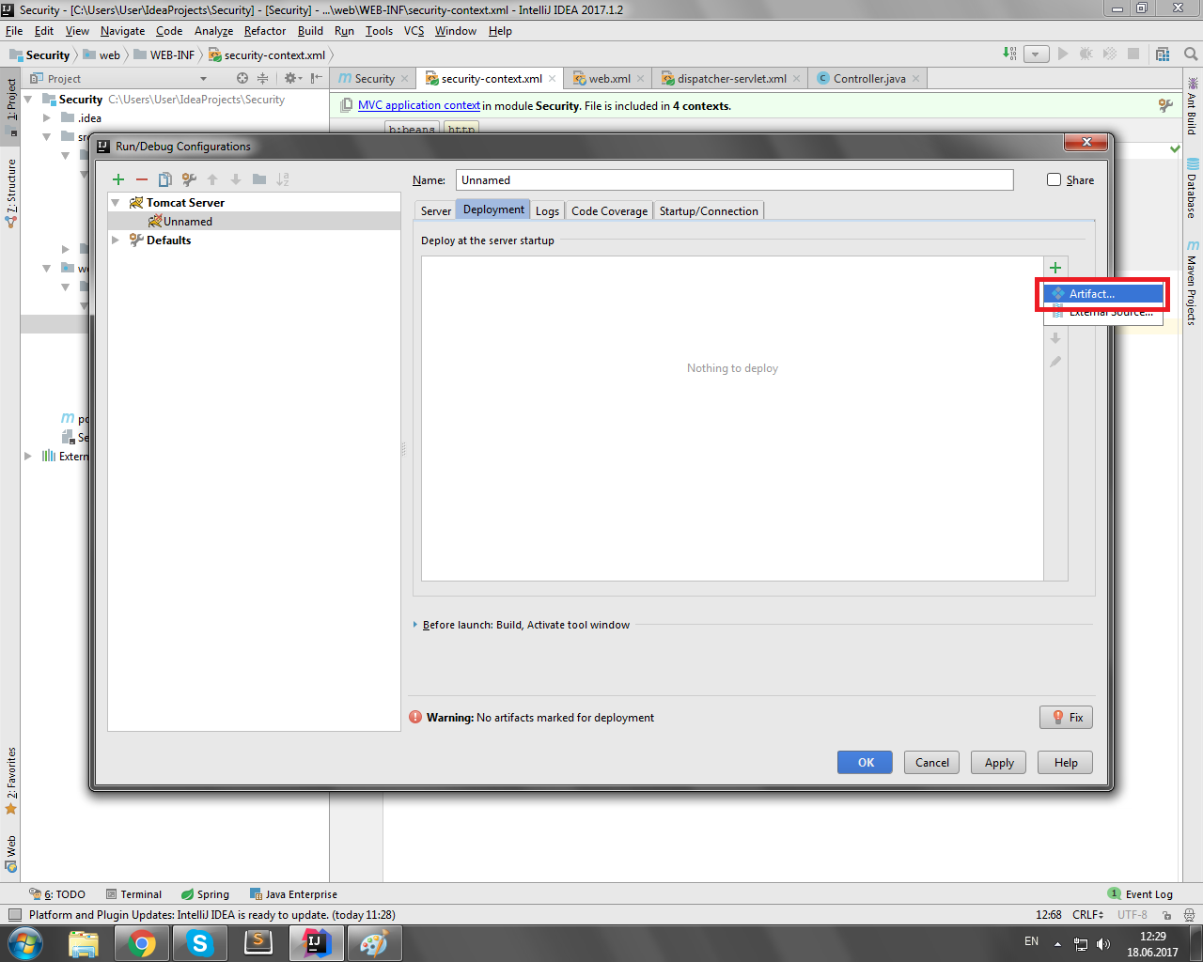Click Fix button next to warning
Image resolution: width=1203 pixels, height=962 pixels.
pyautogui.click(x=1067, y=718)
